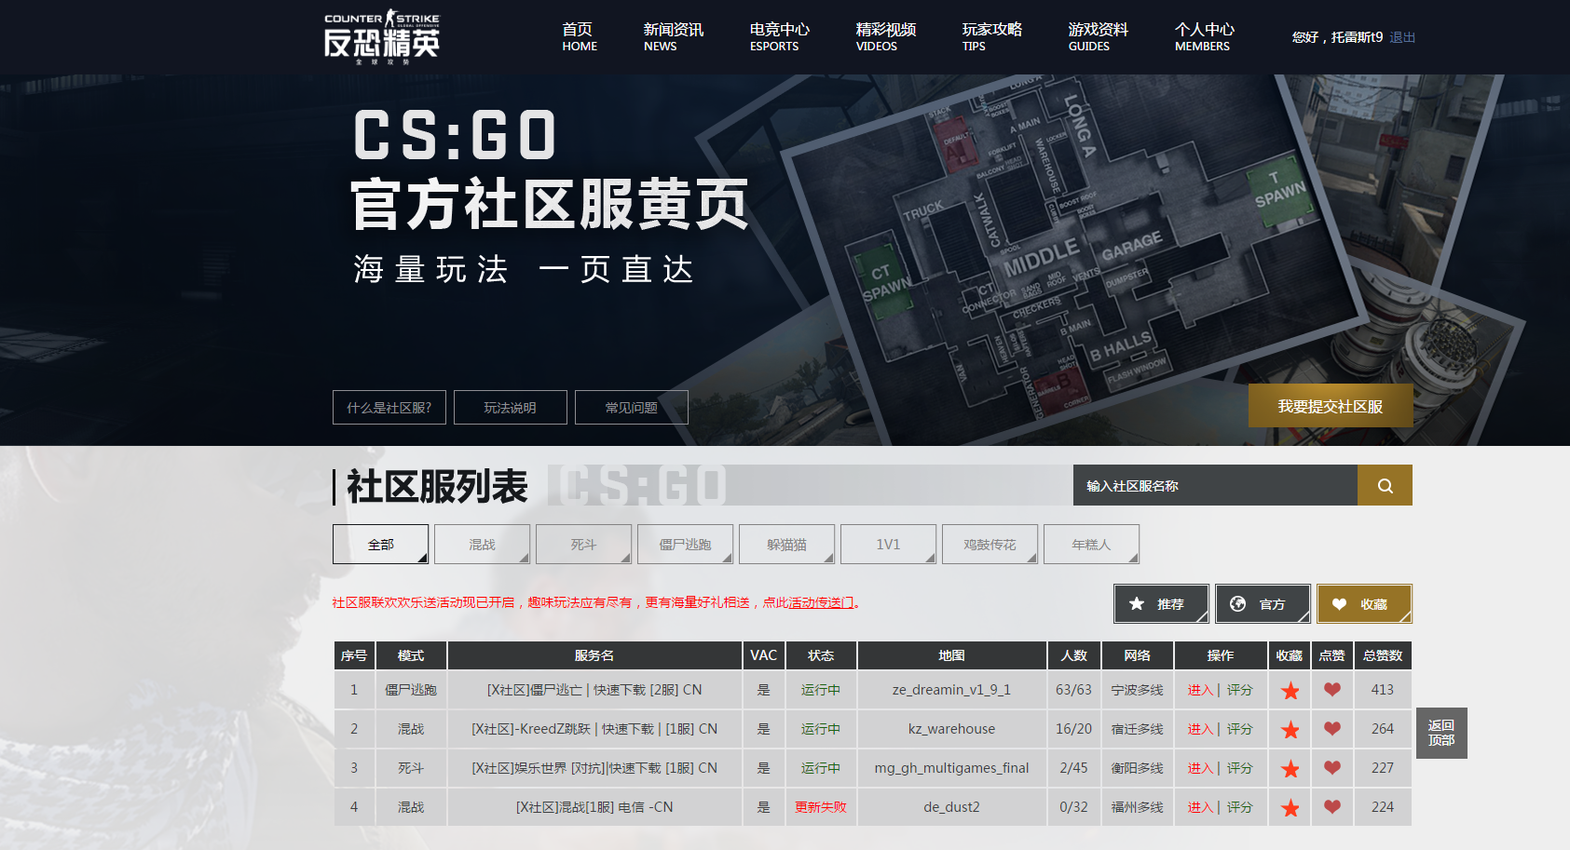
Task: Open 个人中心 MEMBERS menu
Action: tap(1203, 37)
